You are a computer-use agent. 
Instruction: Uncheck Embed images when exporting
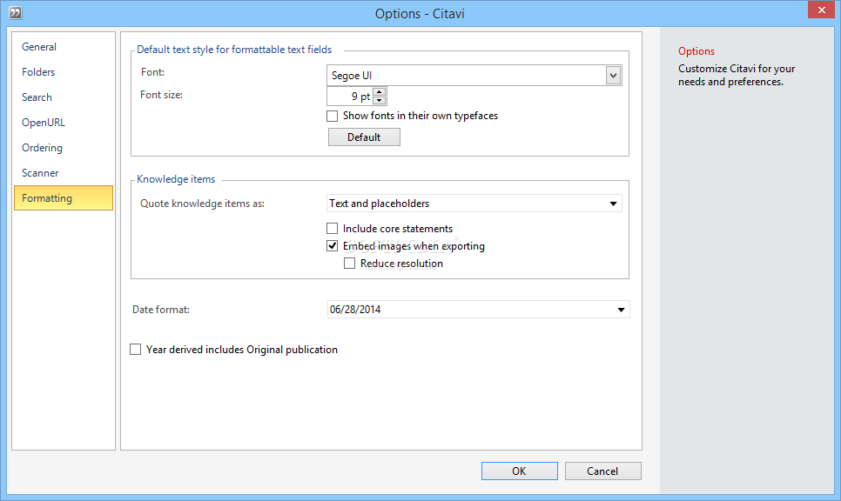click(x=332, y=246)
